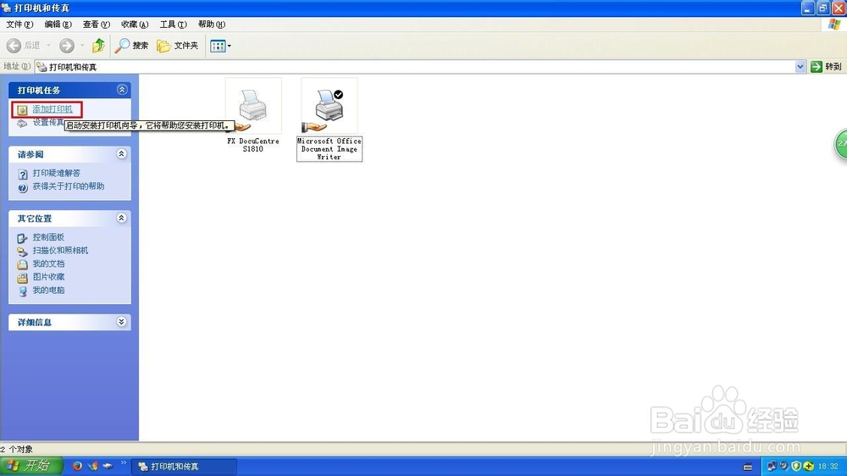Click the second quick launch icon

pyautogui.click(x=93, y=466)
